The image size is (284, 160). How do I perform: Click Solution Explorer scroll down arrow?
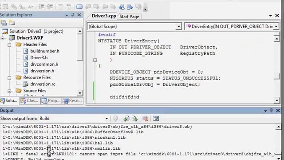pyautogui.click(x=80, y=93)
